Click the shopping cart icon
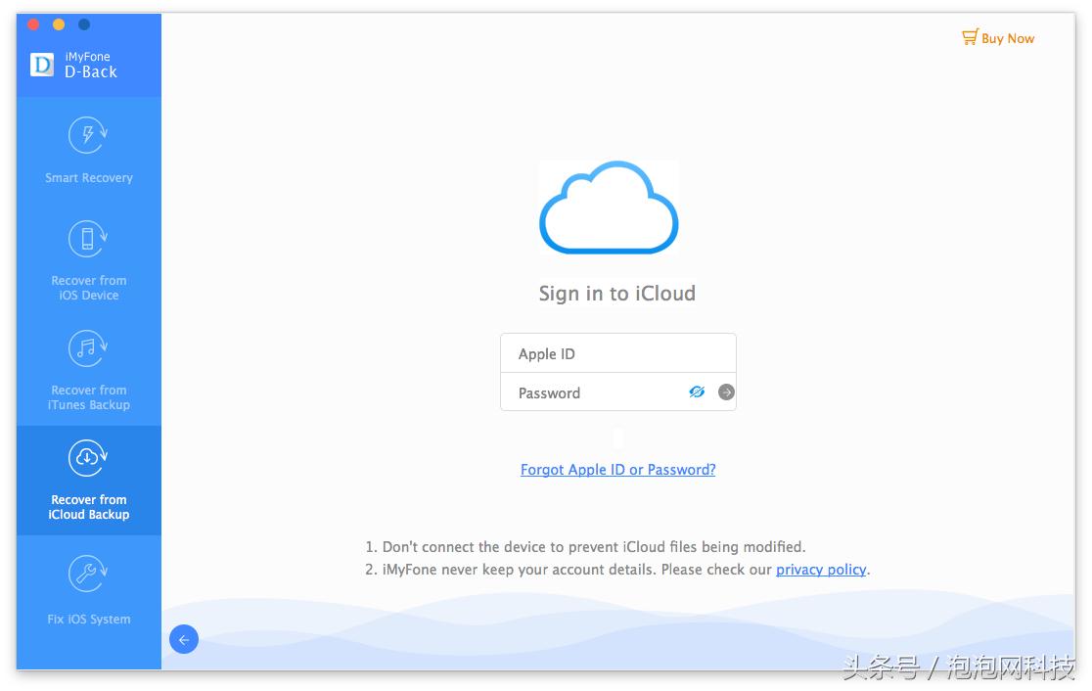 (x=970, y=38)
